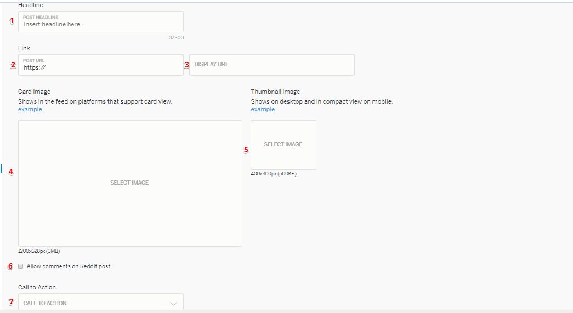Select image for the small Thumbnail box

[283, 144]
